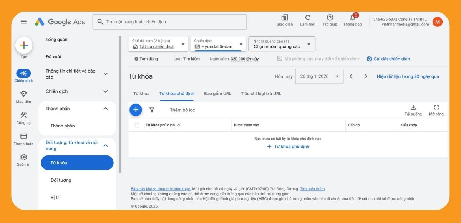Screen dimensions: 461x223
Task: Switch to the Bao gồm URL tab
Action: [x=217, y=93]
